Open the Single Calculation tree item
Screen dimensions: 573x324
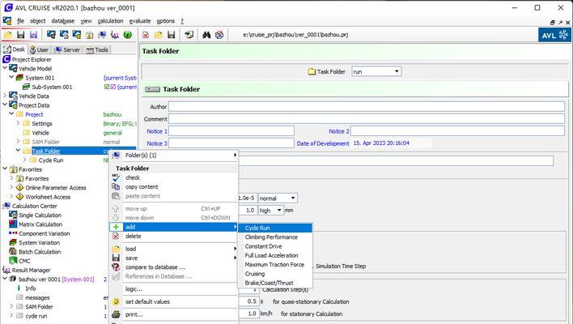click(40, 215)
